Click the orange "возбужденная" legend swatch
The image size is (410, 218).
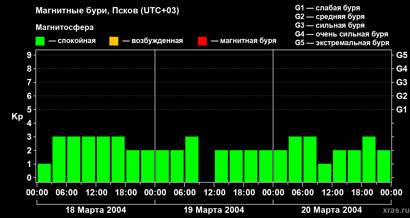point(114,41)
